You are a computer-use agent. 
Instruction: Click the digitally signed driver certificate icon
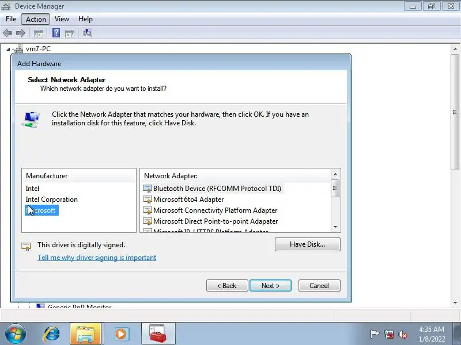pyautogui.click(x=26, y=246)
